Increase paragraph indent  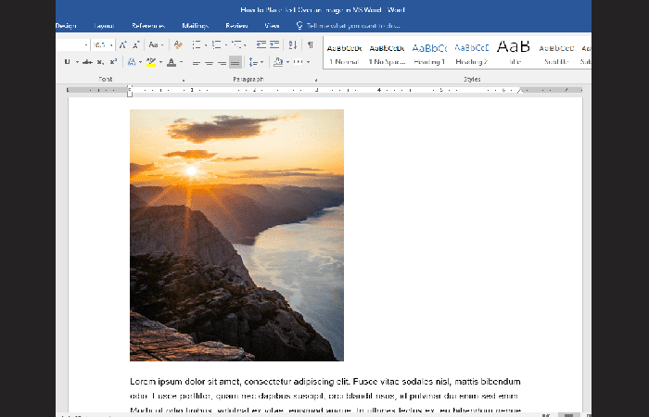[274, 44]
